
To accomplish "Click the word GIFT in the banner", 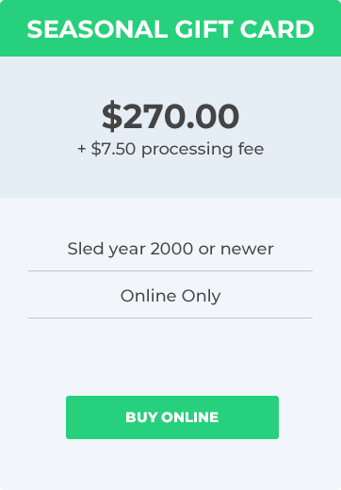I will [x=203, y=29].
